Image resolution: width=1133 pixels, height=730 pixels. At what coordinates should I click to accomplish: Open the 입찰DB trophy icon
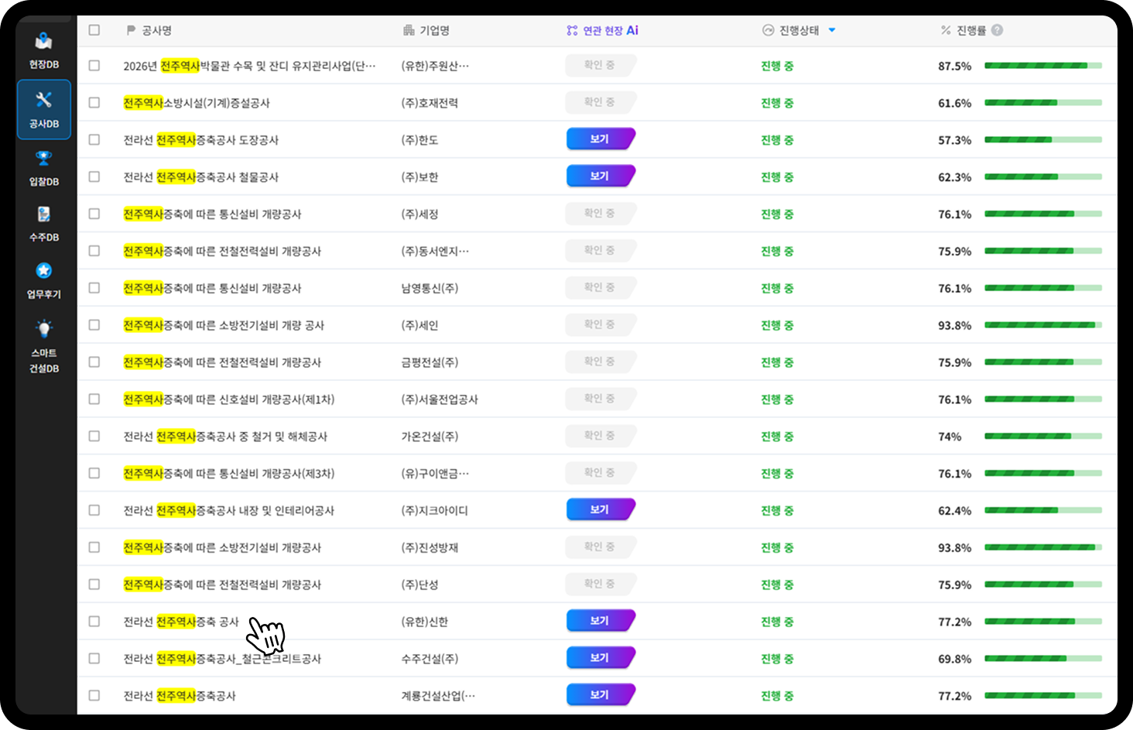(44, 158)
